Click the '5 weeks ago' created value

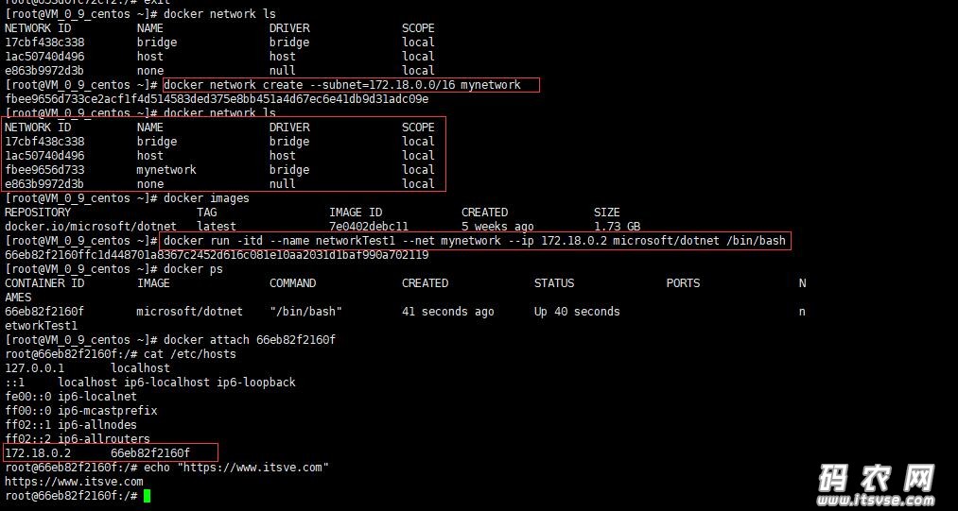[x=497, y=227]
